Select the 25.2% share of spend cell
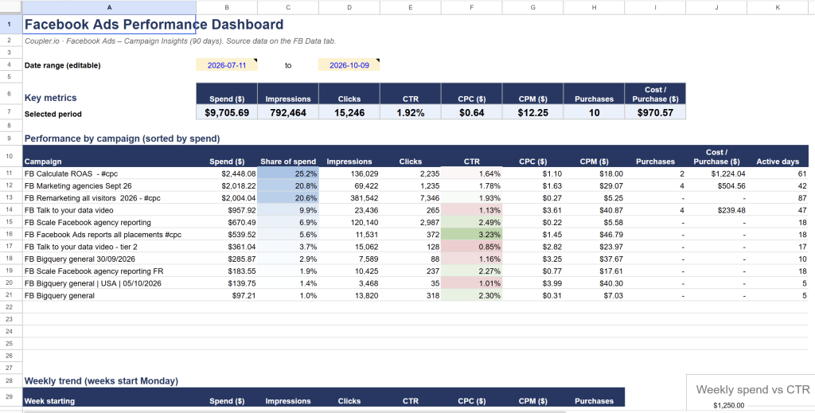Screen dimensions: 815x413 click(x=288, y=173)
